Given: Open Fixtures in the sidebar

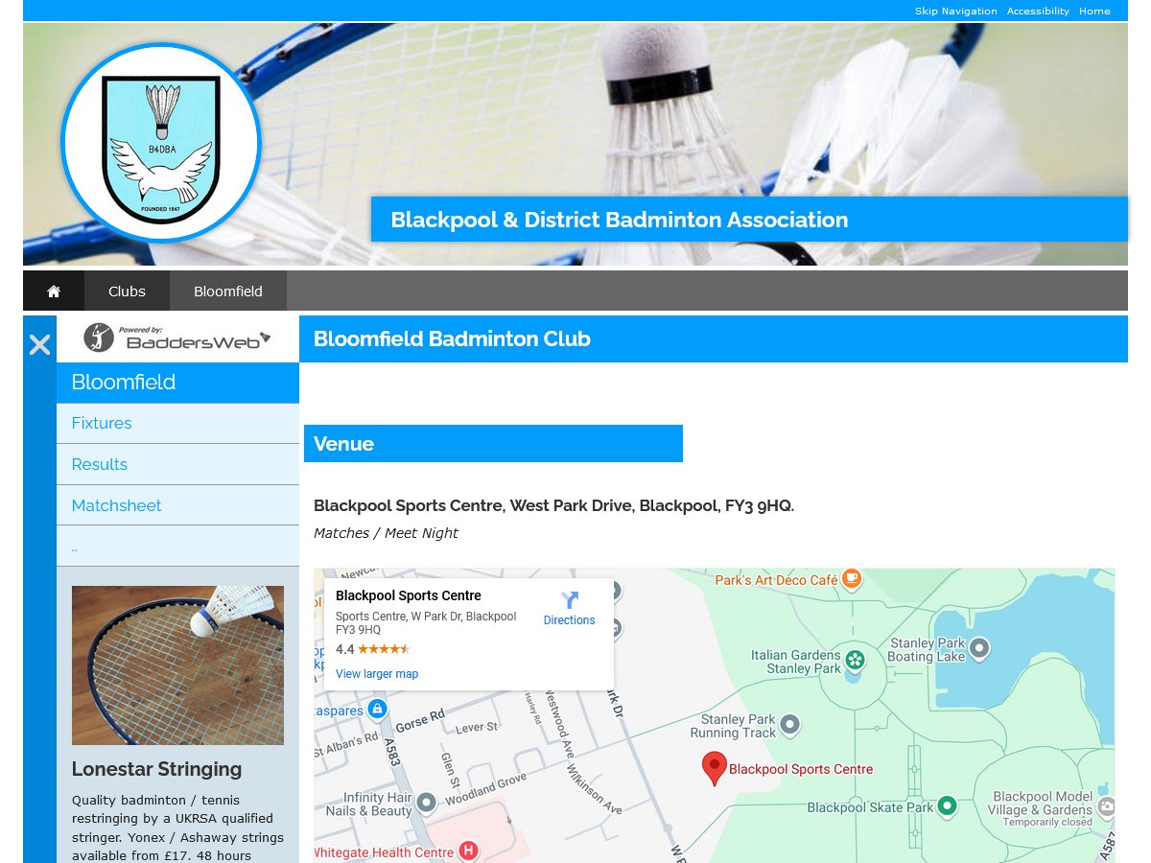Looking at the screenshot, I should pyautogui.click(x=102, y=423).
